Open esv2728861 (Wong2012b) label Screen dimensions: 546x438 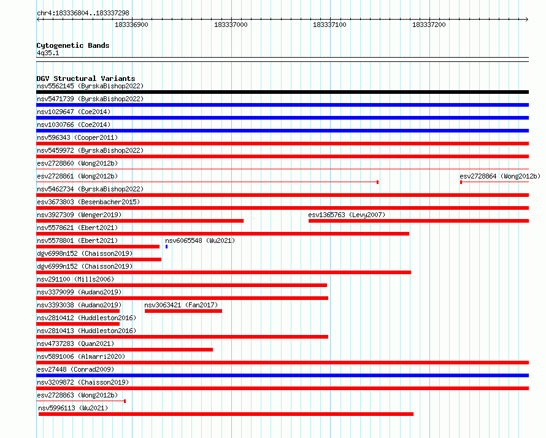pyautogui.click(x=77, y=176)
